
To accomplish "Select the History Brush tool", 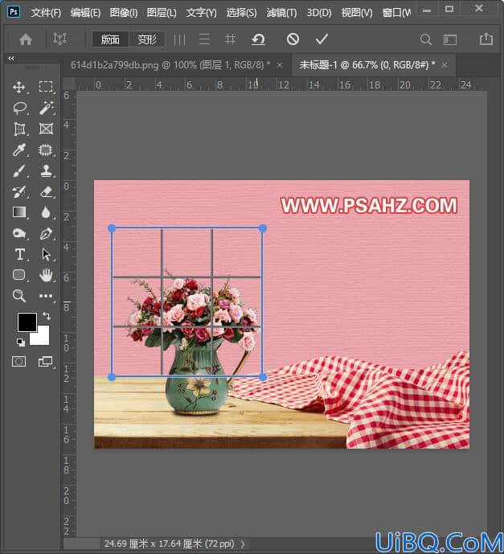I will [x=19, y=191].
